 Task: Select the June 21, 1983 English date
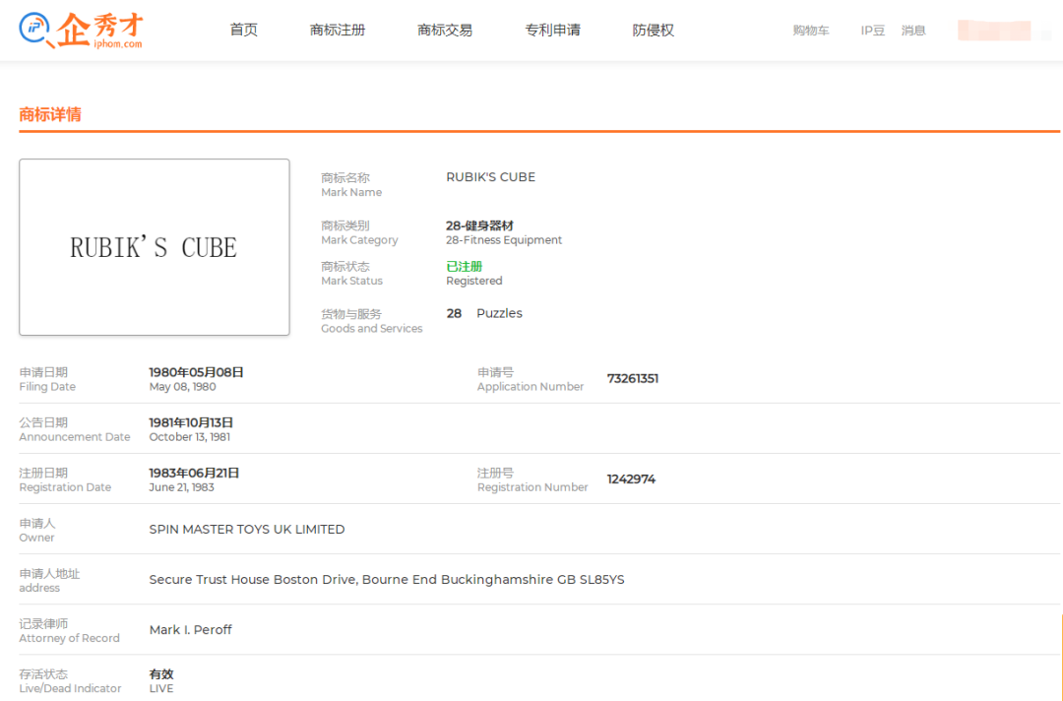click(181, 486)
